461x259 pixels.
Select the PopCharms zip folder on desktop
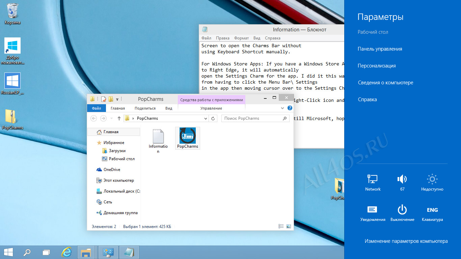pyautogui.click(x=12, y=119)
